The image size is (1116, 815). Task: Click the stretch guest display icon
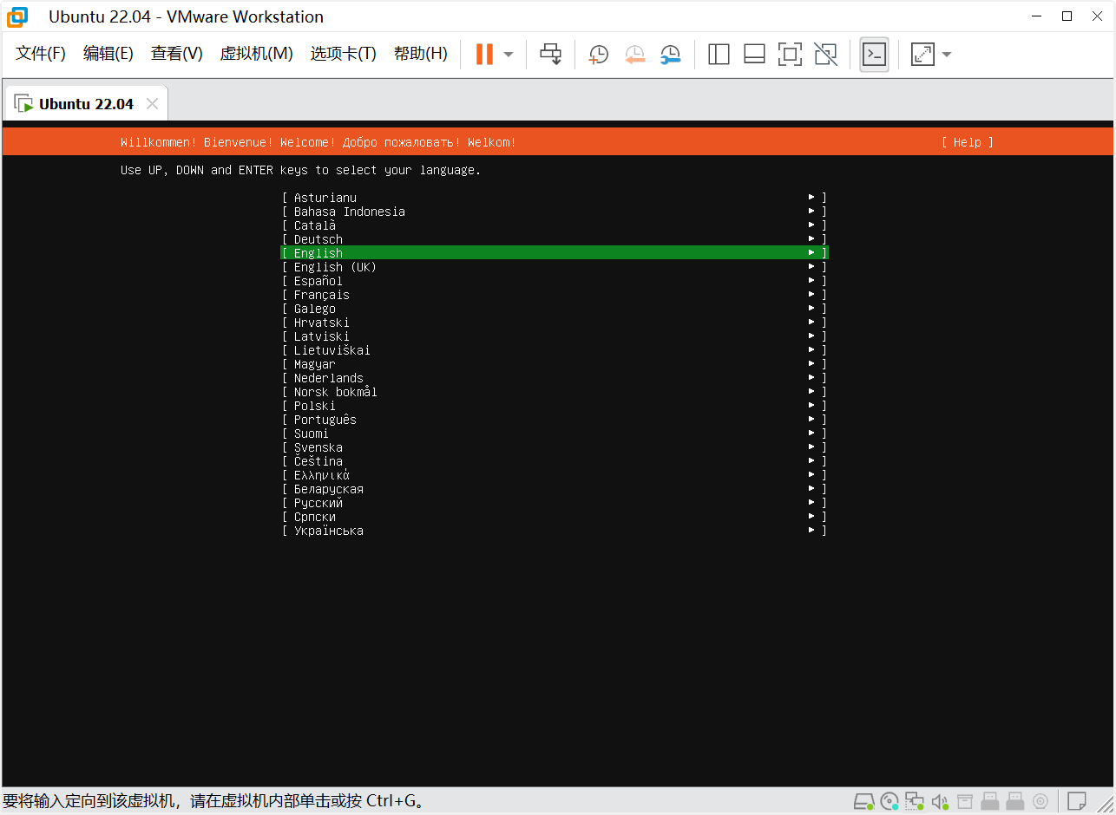[922, 55]
